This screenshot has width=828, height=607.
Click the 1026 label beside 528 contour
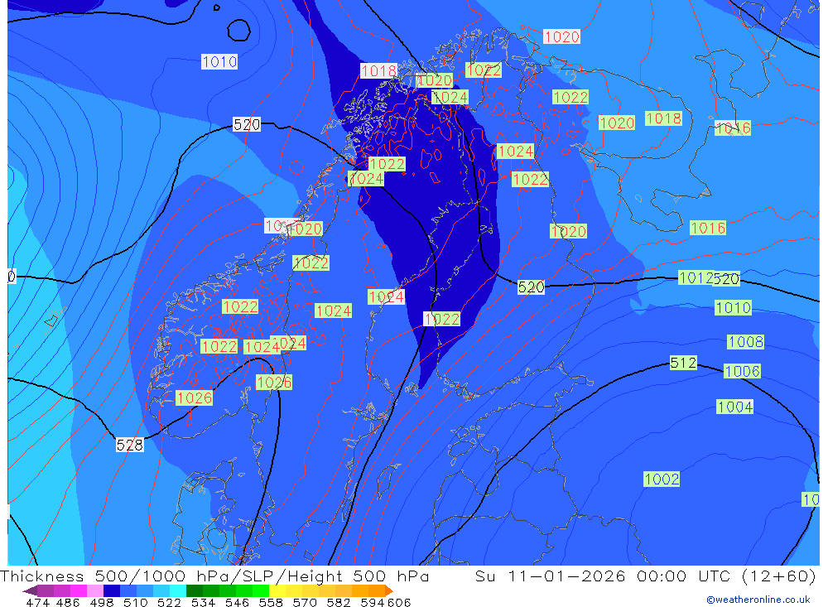point(194,397)
